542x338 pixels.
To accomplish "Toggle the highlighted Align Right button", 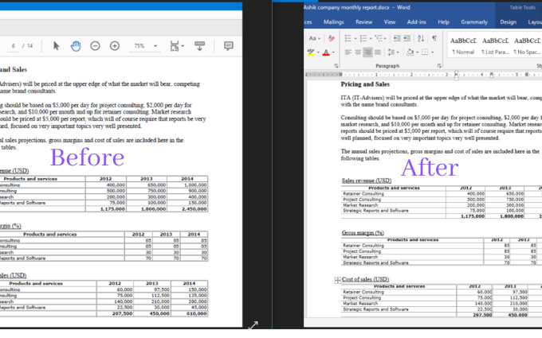I will coord(367,52).
